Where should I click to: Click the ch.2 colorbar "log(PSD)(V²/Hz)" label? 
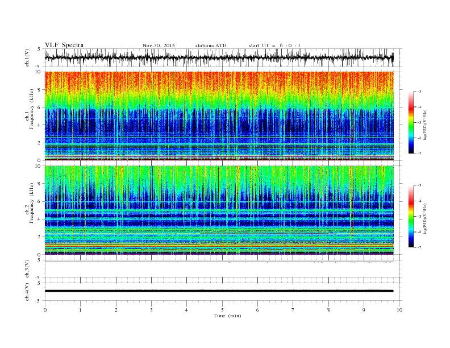point(425,218)
